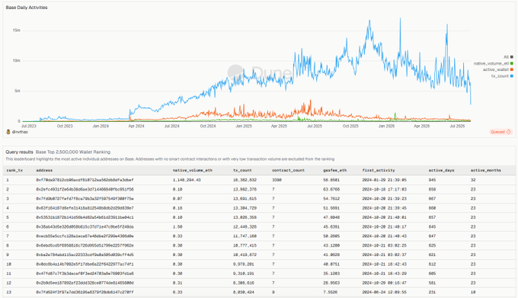Toggle the green native_volume_eth legend swatch

coord(512,63)
